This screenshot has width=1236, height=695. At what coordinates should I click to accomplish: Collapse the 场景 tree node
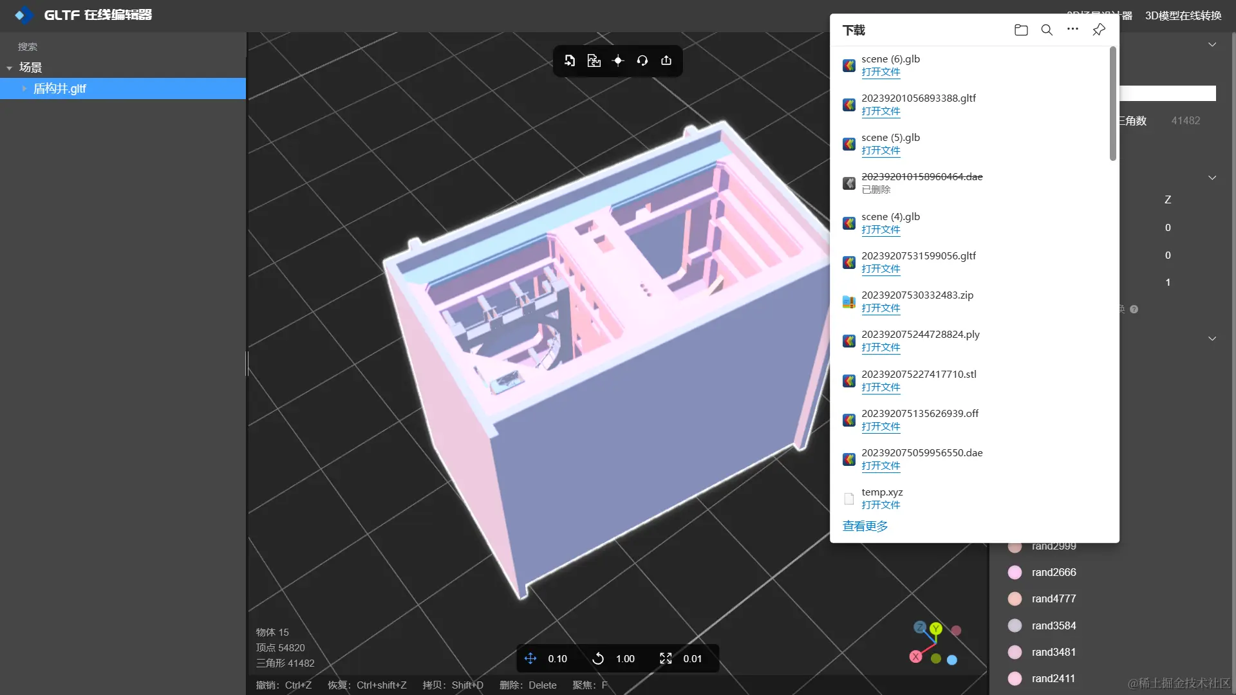[x=10, y=68]
